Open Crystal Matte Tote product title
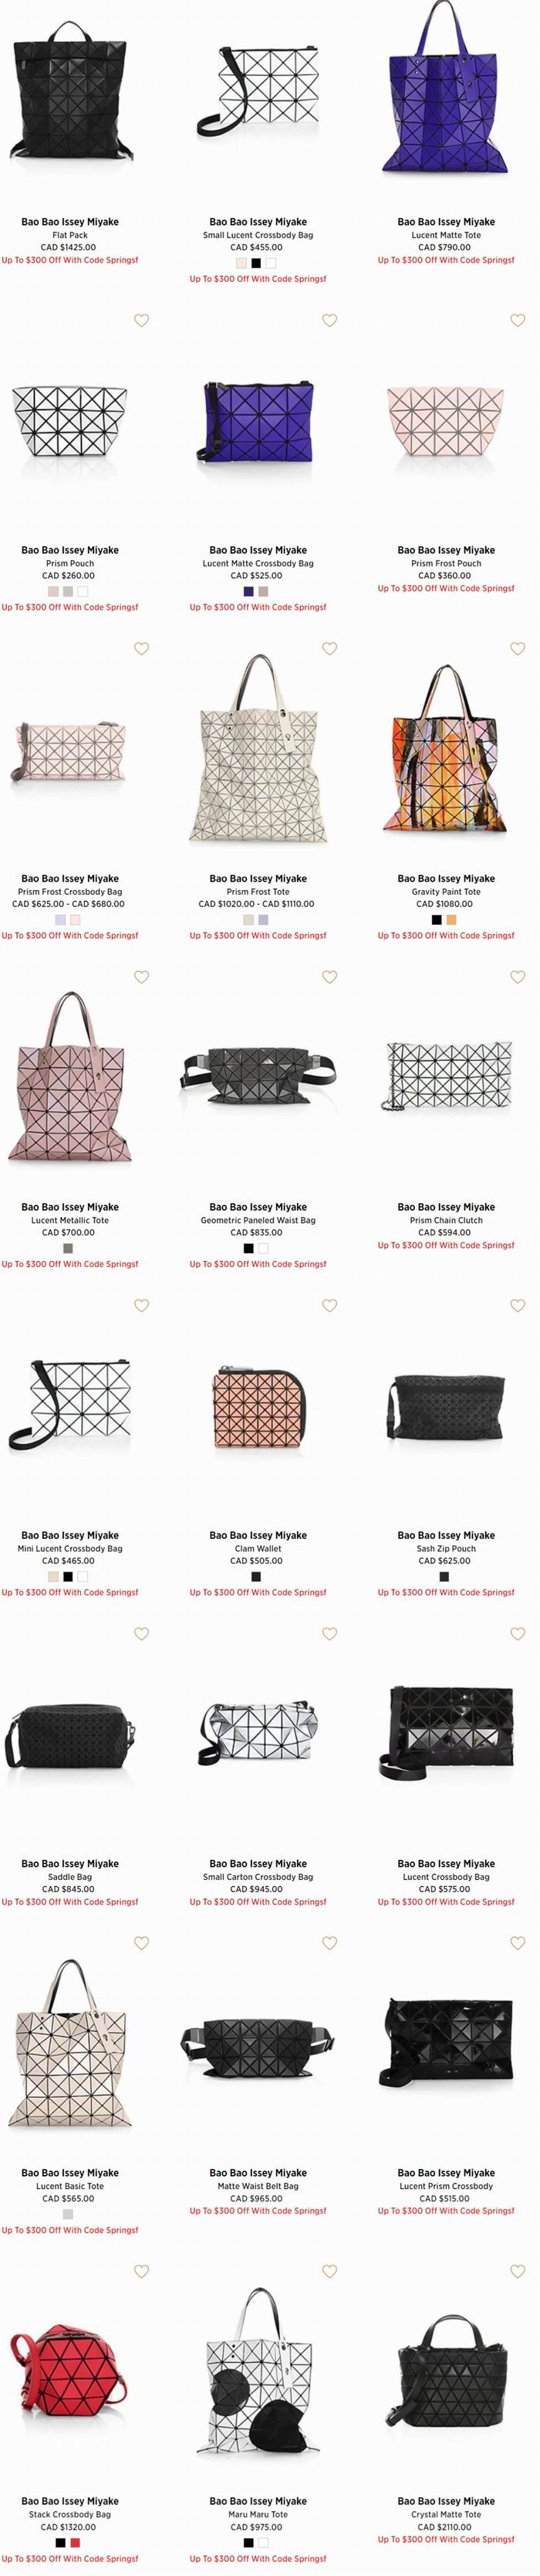The height and width of the screenshot is (2576, 540). (x=446, y=2514)
